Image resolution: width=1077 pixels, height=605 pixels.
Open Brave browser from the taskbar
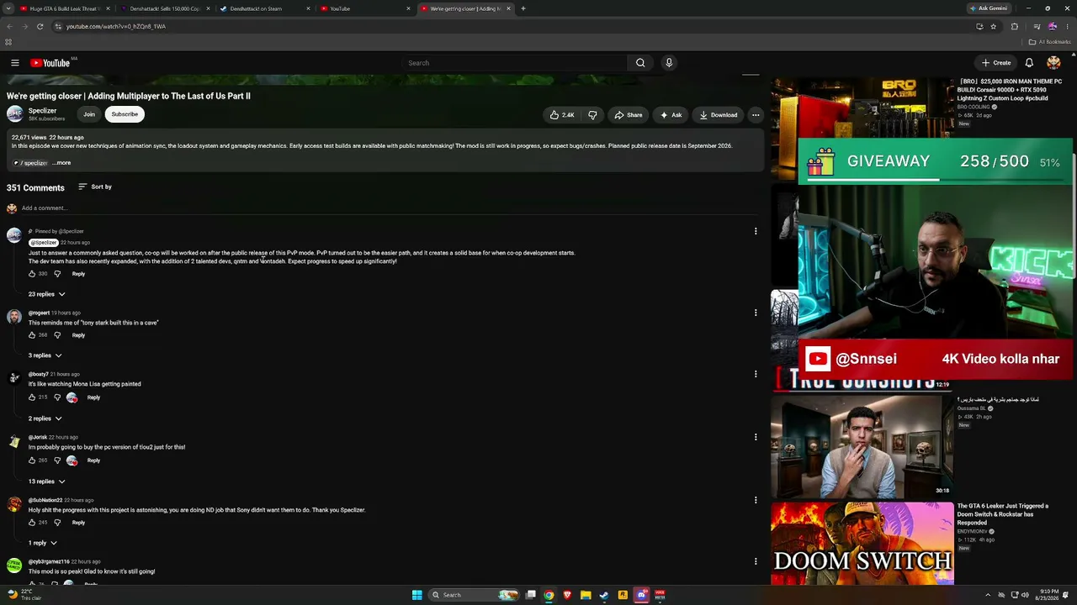[567, 595]
